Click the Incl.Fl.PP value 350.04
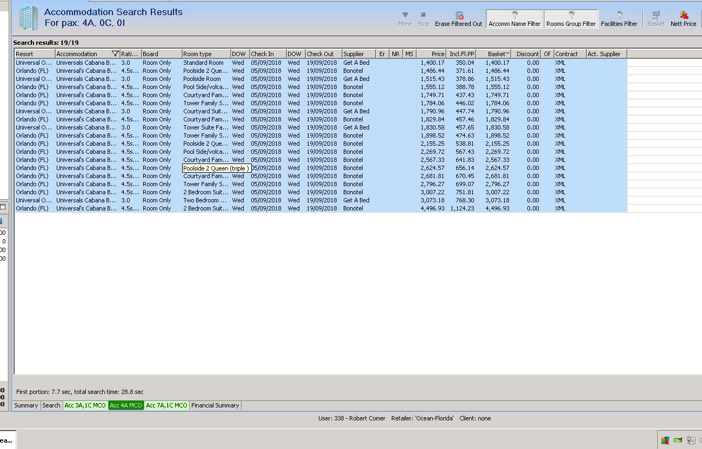This screenshot has width=702, height=449. point(464,63)
